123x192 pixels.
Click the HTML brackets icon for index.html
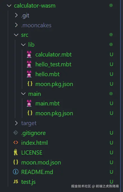click(x=16, y=143)
